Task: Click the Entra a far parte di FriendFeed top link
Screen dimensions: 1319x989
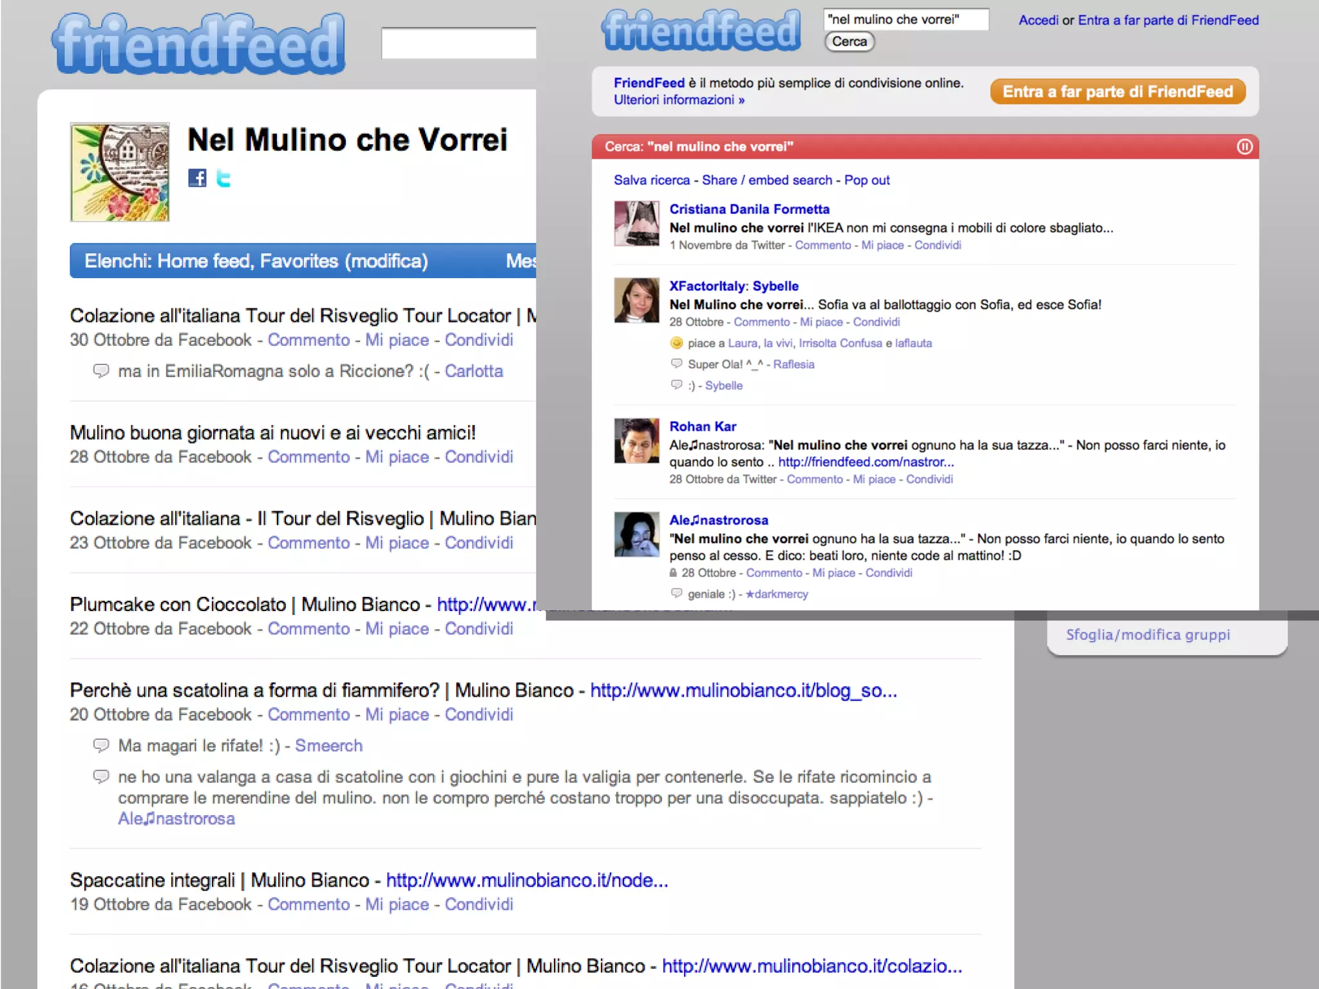Action: (1168, 20)
